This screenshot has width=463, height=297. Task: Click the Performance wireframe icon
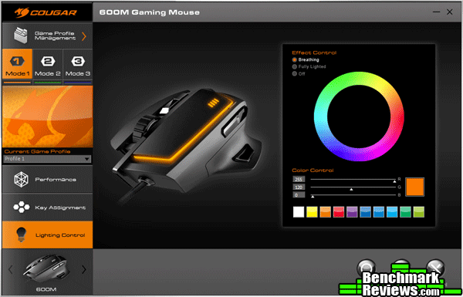[22, 179]
